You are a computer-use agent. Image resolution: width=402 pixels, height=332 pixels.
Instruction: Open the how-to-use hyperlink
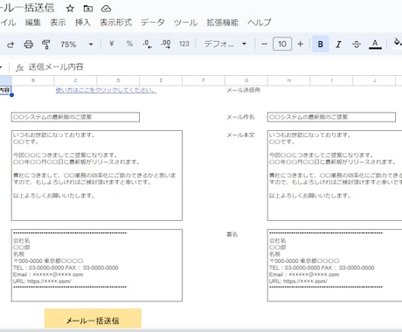pyautogui.click(x=106, y=90)
